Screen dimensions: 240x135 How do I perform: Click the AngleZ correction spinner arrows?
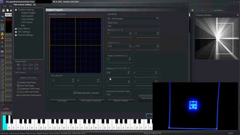coord(130,59)
